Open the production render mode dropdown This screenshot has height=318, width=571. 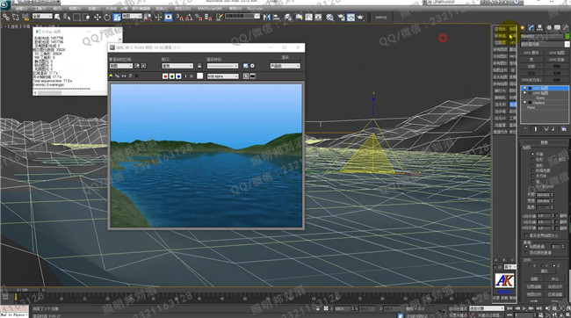(285, 66)
